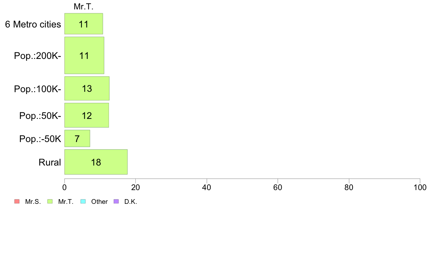The image size is (430, 266).
Task: Click the 100 axis tick label
Action: (x=420, y=187)
